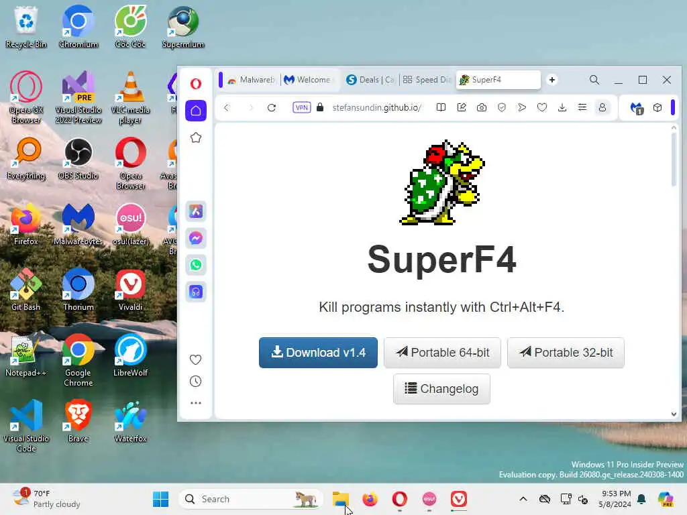The image size is (687, 515).
Task: Click the Opera logo menu button
Action: (x=196, y=83)
